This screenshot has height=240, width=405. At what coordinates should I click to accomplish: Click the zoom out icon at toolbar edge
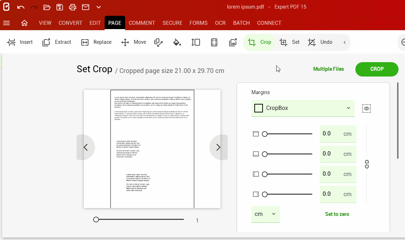point(402,42)
